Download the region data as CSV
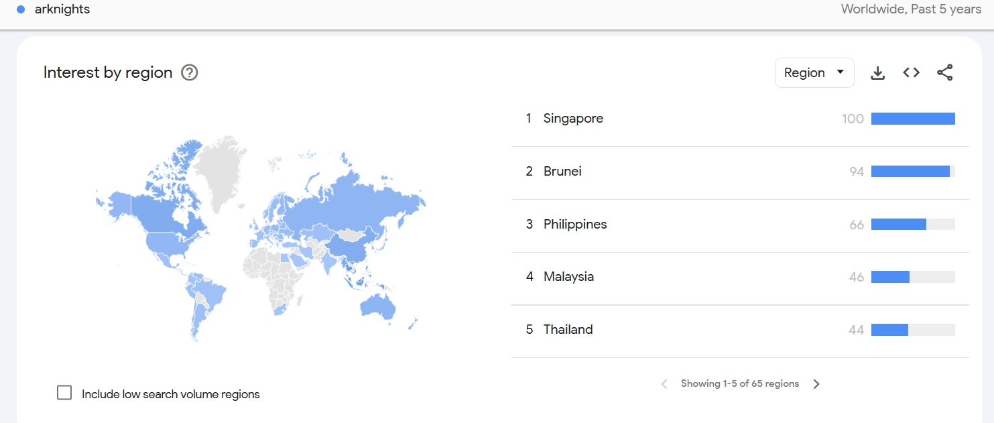The width and height of the screenshot is (994, 423). (877, 73)
